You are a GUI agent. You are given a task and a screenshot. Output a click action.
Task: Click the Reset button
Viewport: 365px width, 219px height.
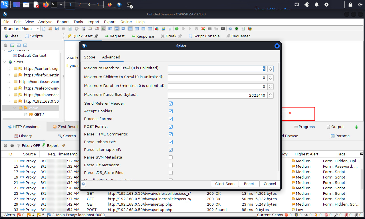(x=249, y=184)
